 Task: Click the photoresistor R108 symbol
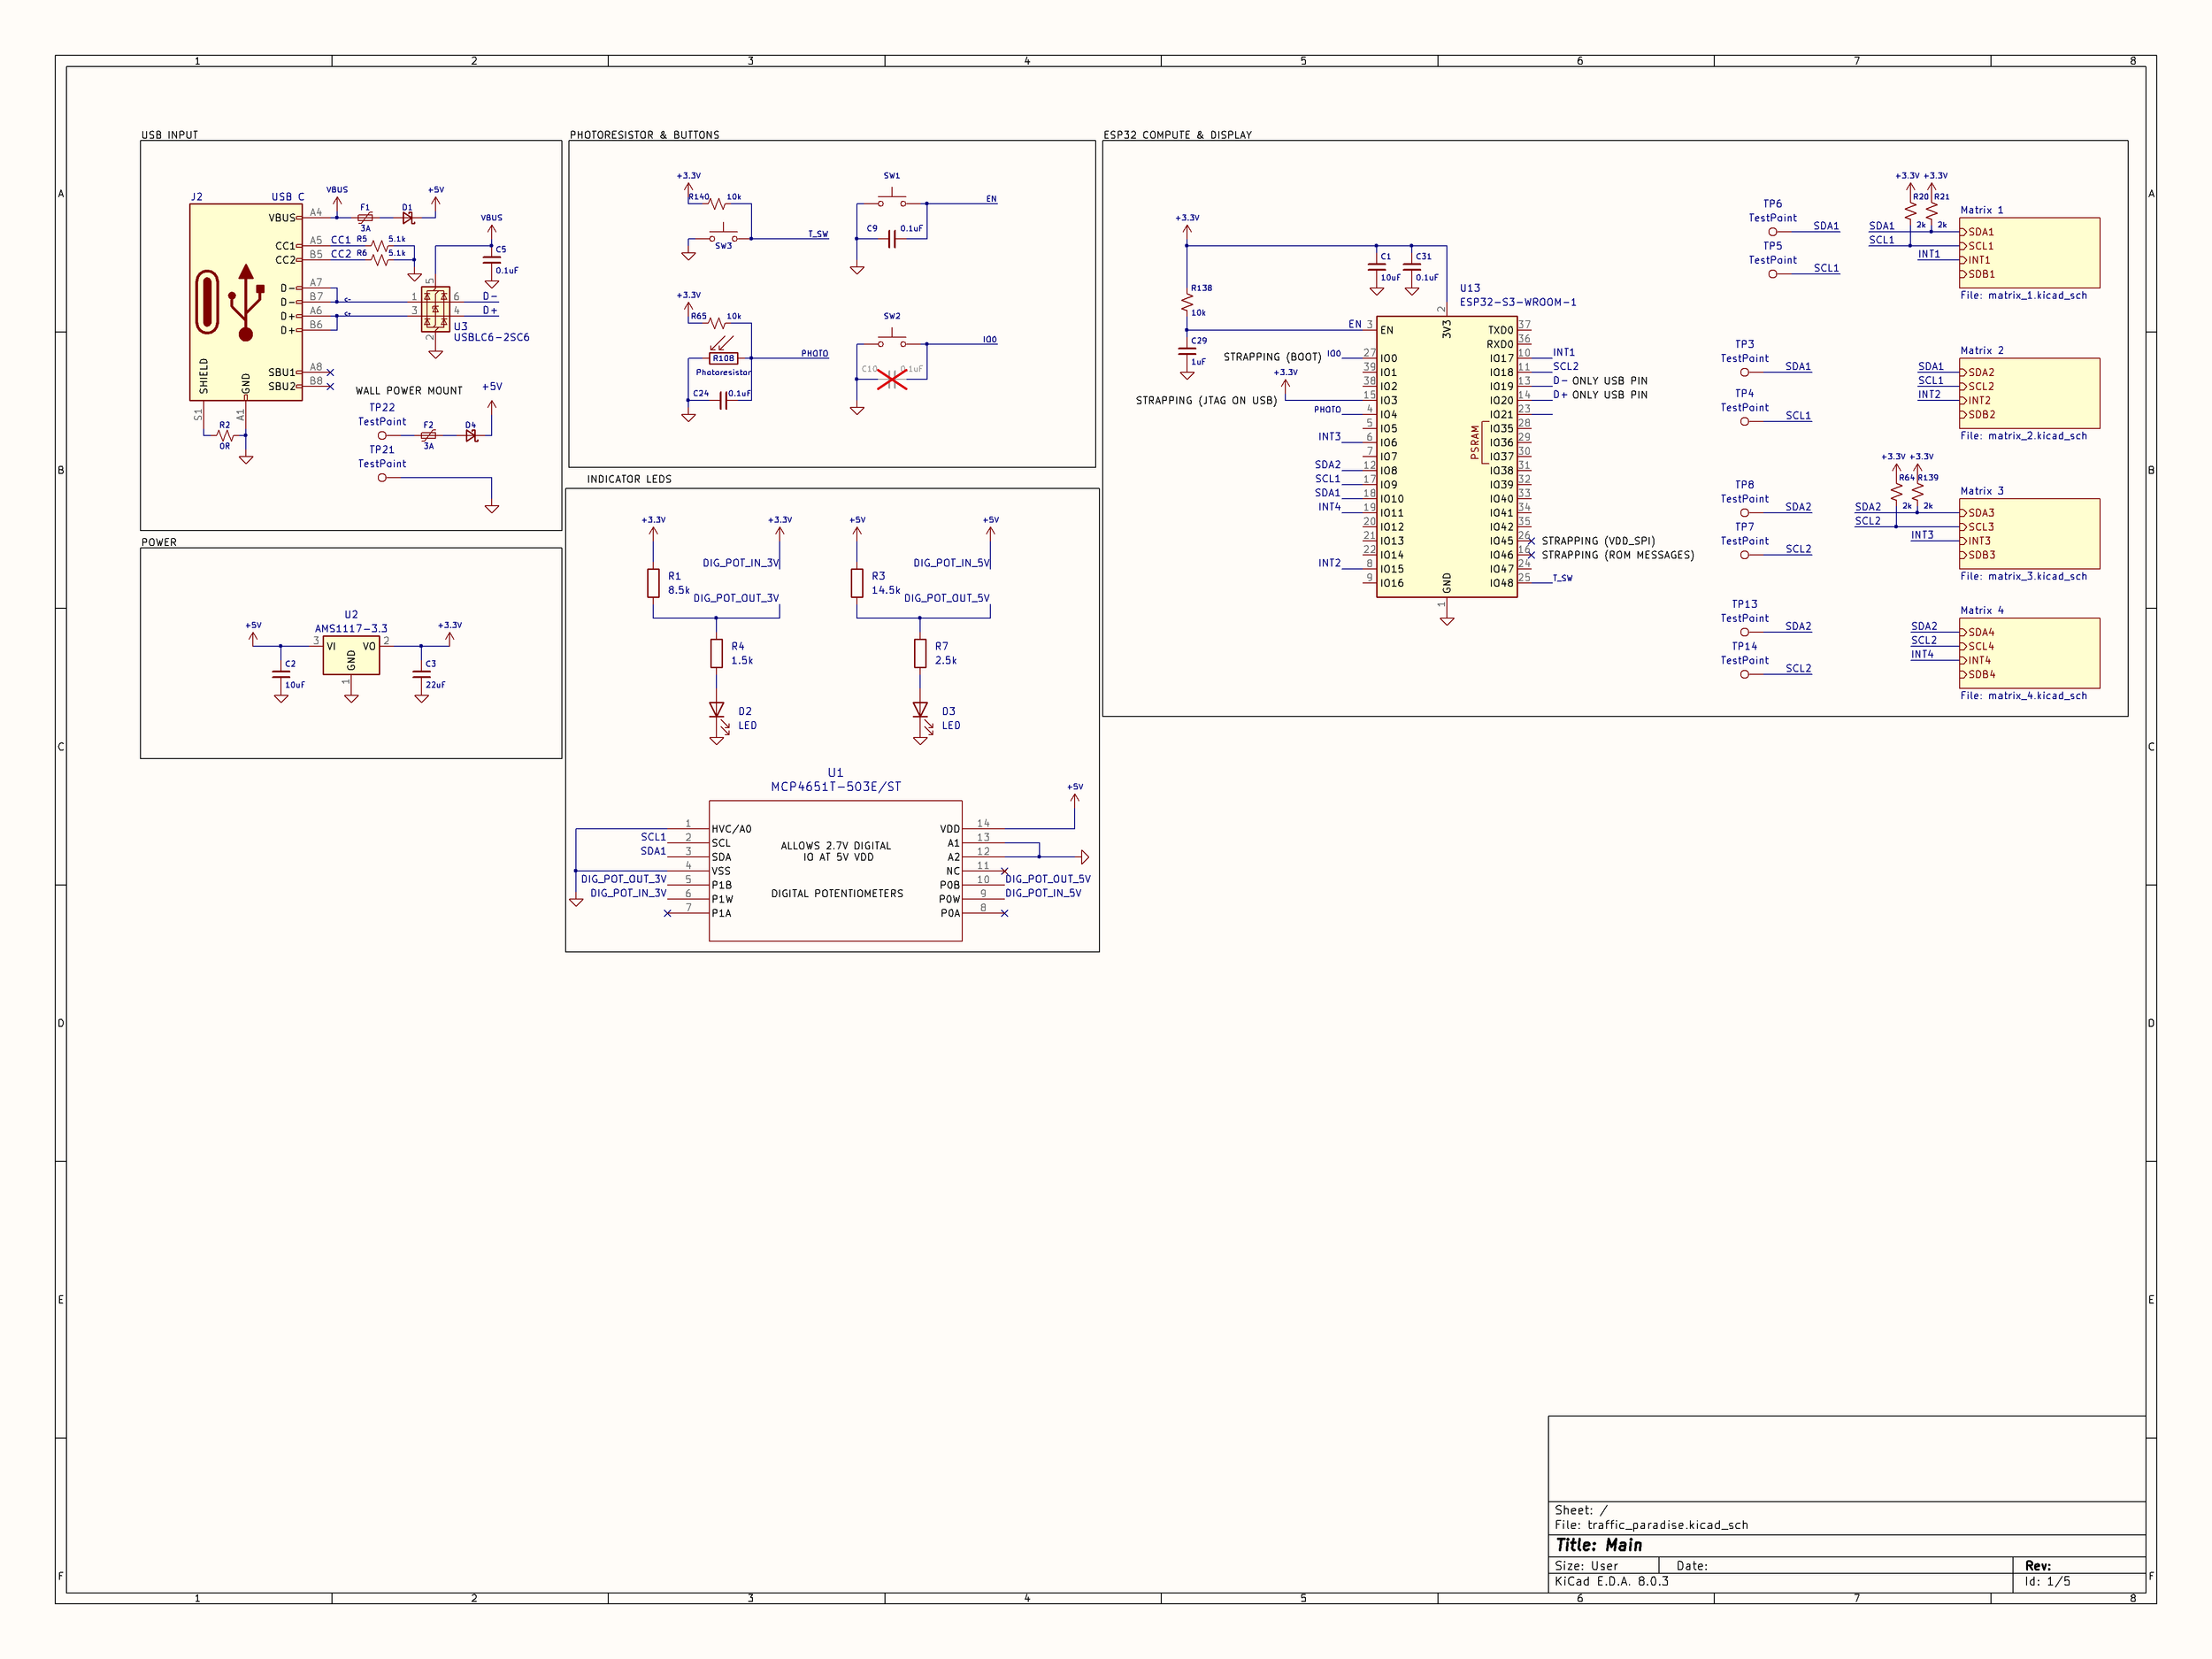(723, 358)
